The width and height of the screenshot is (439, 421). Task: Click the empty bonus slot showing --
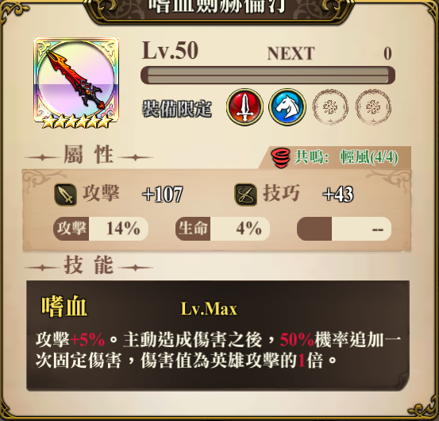pos(344,229)
